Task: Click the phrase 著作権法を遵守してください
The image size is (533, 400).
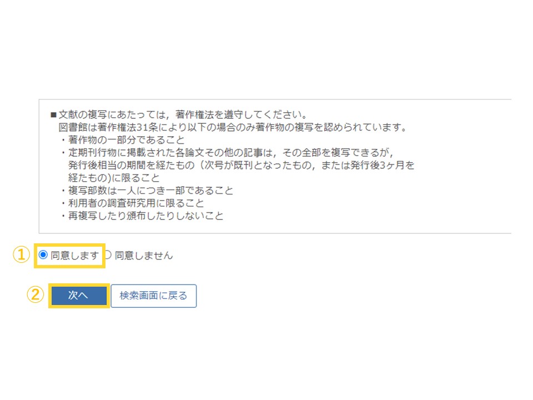Action: point(240,114)
